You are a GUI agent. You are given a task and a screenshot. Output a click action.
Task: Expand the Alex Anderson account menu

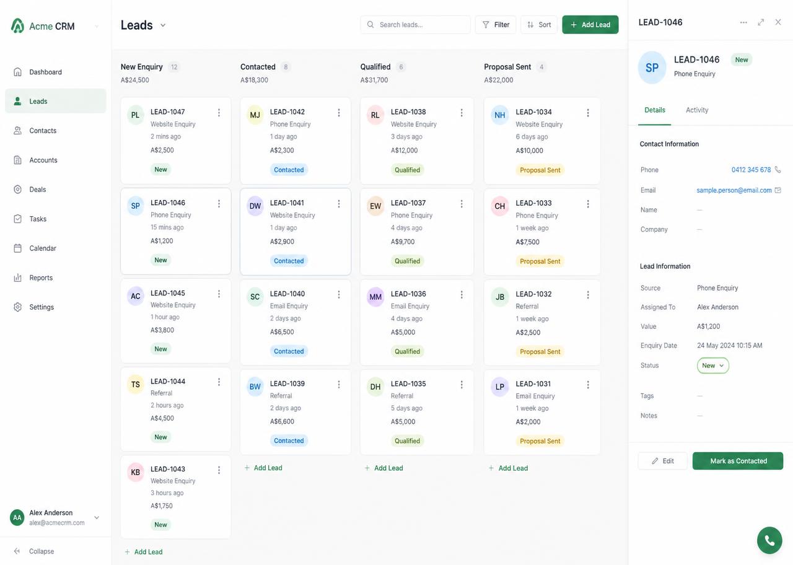tap(97, 518)
